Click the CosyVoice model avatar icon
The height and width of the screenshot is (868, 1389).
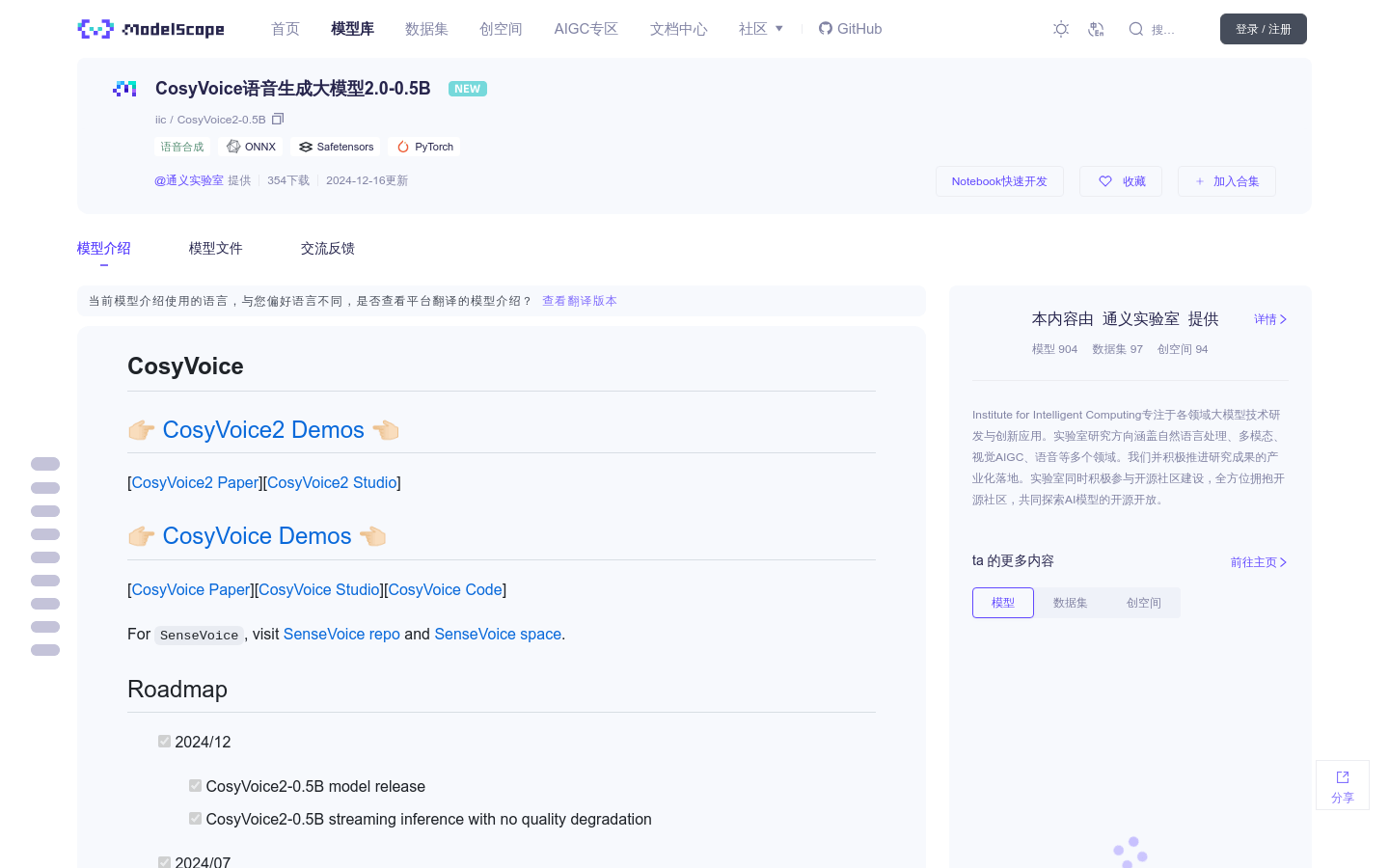(x=124, y=89)
